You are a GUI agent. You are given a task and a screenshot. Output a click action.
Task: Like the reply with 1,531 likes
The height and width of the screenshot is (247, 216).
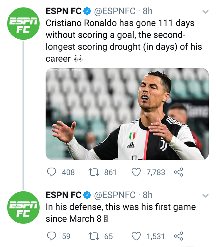[136, 236]
